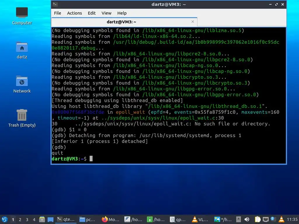This screenshot has height=224, width=299.
Task: Click the 'Detaching from program' line
Action: click(x=147, y=135)
